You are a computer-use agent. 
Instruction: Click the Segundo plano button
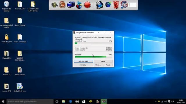tap(83, 61)
